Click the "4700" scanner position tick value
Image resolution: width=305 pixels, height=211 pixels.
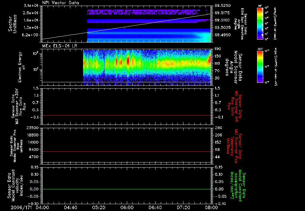coord(33,157)
